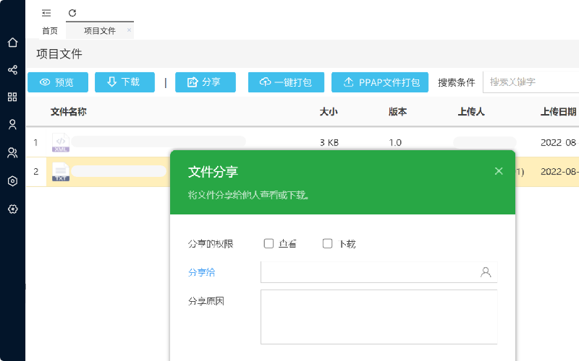Open the user group icon in the sidebar

(x=12, y=152)
